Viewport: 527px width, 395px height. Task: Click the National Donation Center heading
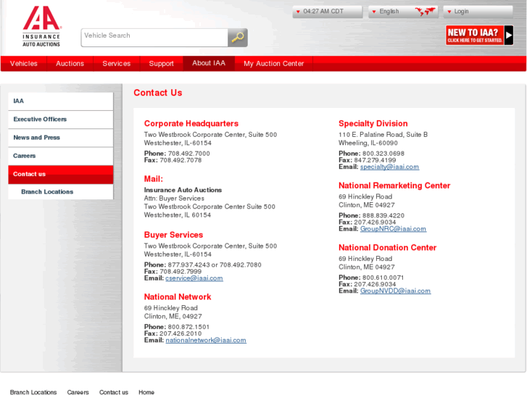(387, 248)
